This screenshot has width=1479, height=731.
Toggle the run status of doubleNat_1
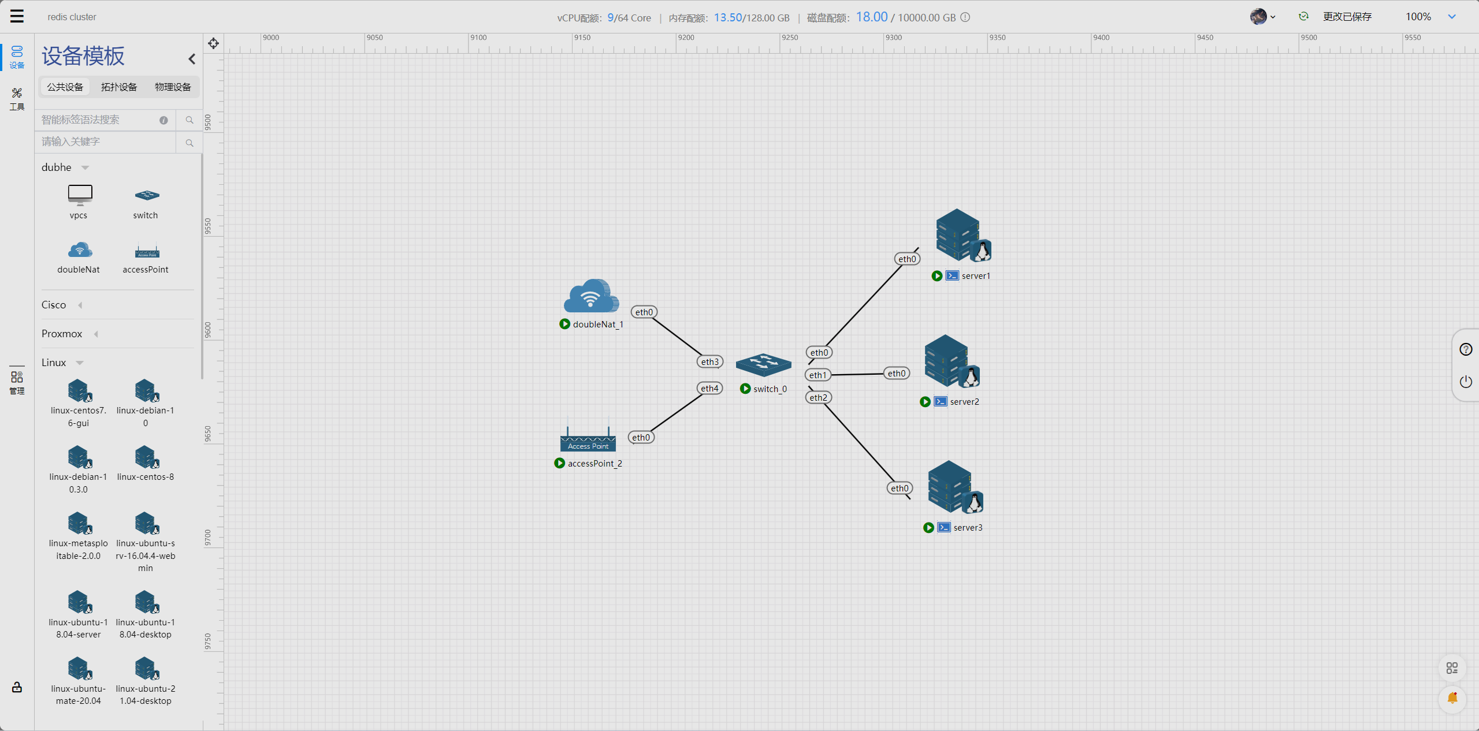pyautogui.click(x=564, y=324)
